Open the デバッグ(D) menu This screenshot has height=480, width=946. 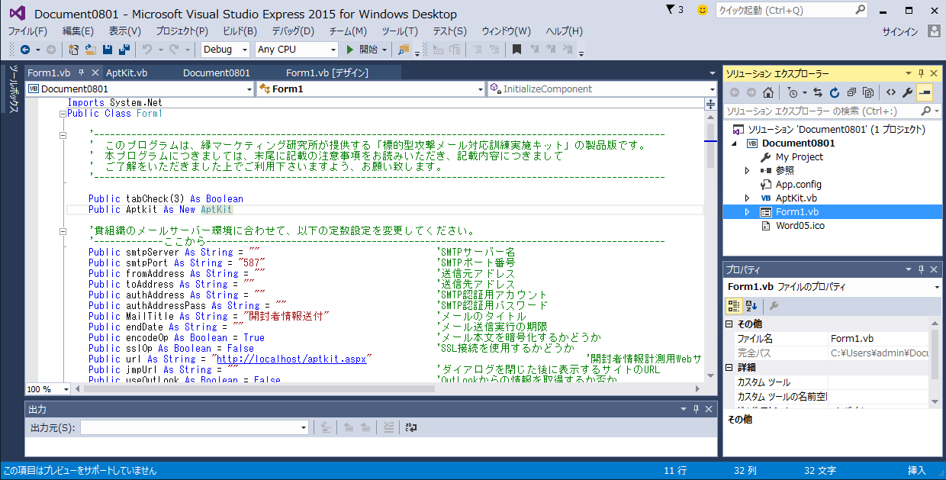click(293, 31)
